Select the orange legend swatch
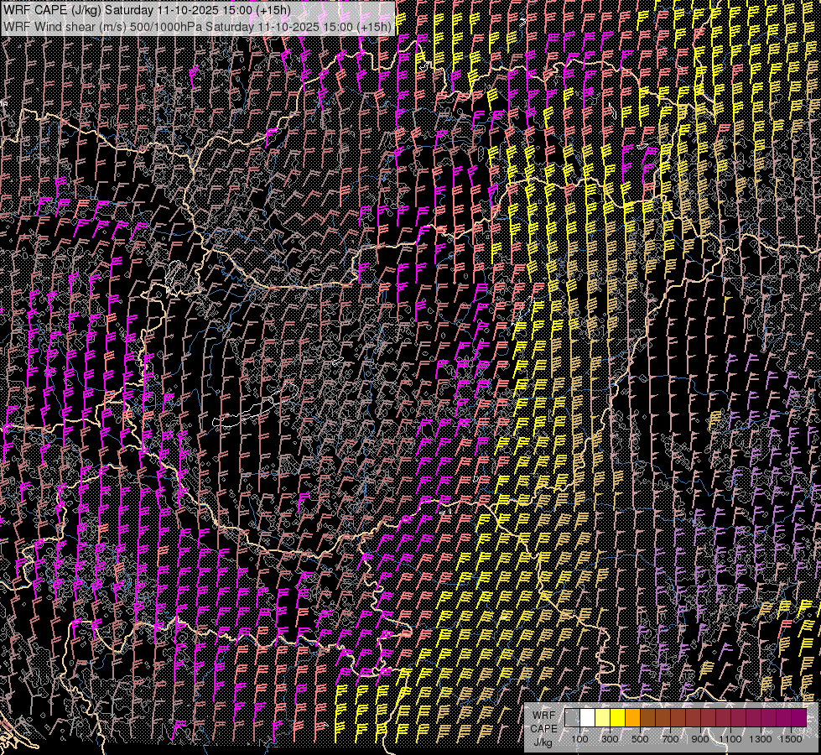Viewport: 821px width, 755px height. (x=633, y=718)
